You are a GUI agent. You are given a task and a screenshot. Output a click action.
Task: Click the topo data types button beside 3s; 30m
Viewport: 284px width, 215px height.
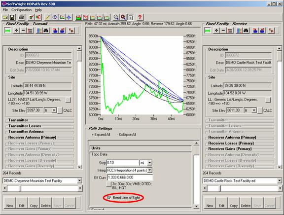(x=108, y=184)
